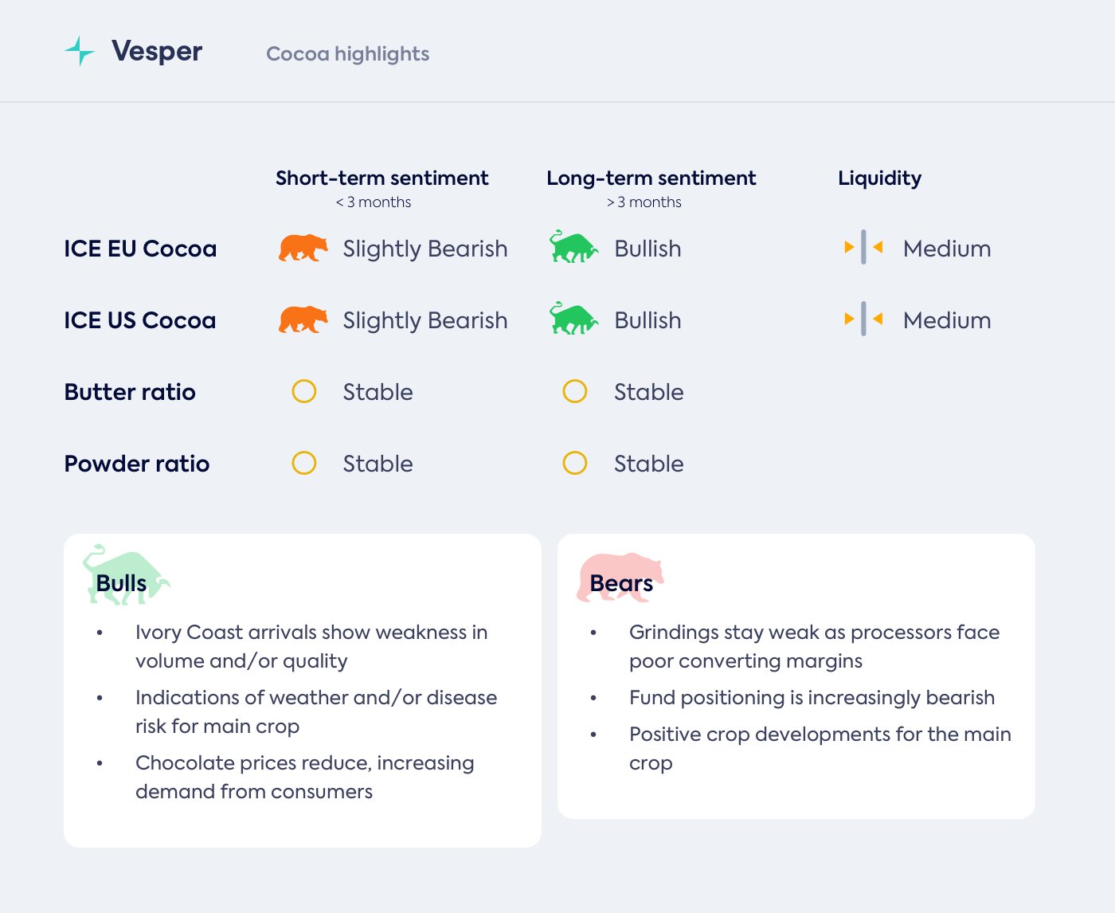Image resolution: width=1115 pixels, height=913 pixels.
Task: Click the green bull icon for ICE US Cocoa
Action: [573, 319]
